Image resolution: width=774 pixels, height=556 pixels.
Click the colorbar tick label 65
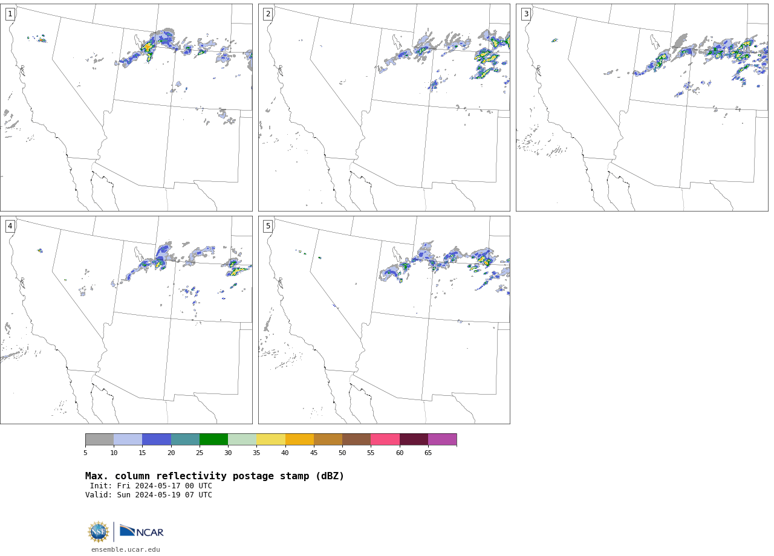428,453
